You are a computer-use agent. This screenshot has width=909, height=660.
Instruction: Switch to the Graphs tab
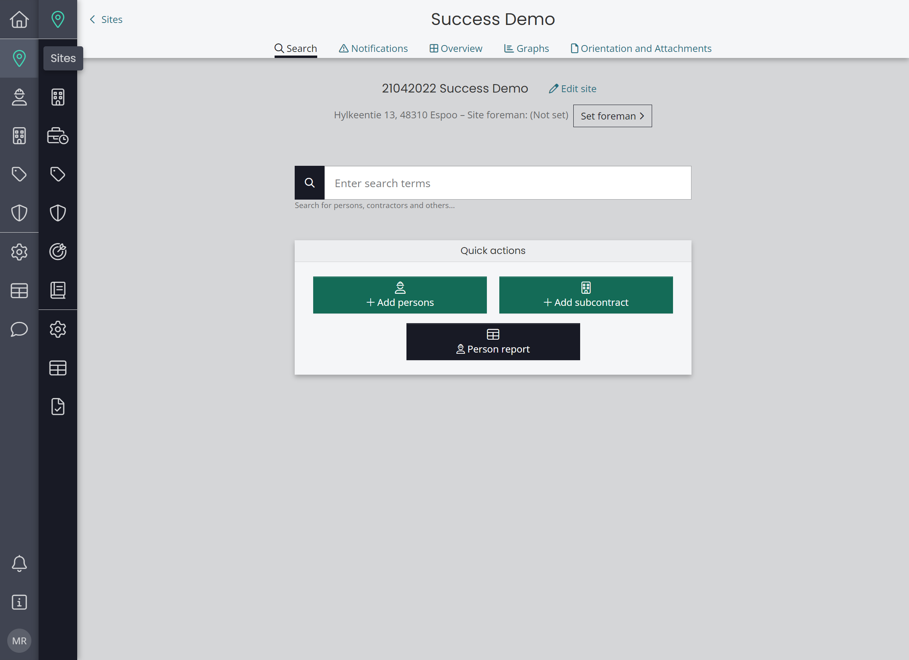pyautogui.click(x=527, y=49)
